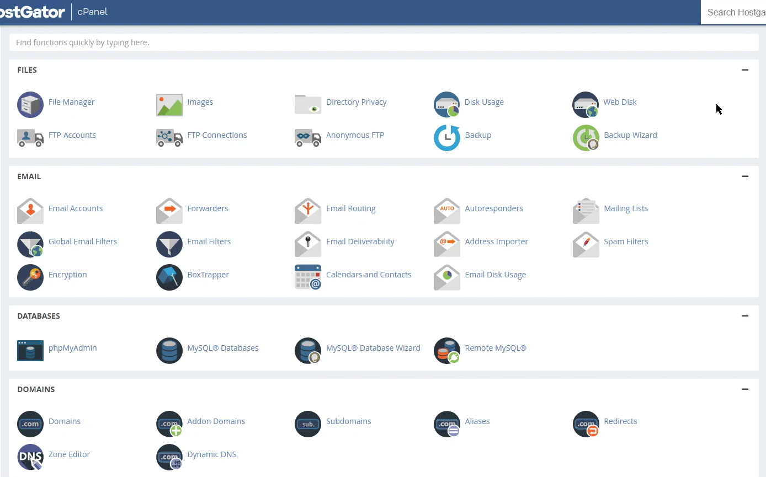Open the phpMyAdmin link text
Screen dimensions: 766x477
pyautogui.click(x=72, y=348)
